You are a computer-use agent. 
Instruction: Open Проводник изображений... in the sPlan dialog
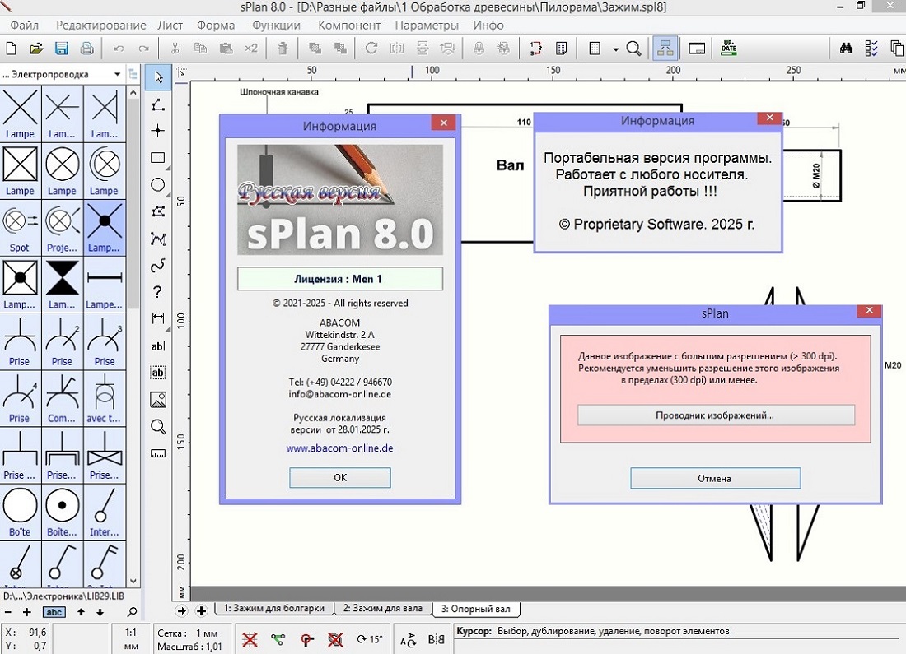(715, 415)
